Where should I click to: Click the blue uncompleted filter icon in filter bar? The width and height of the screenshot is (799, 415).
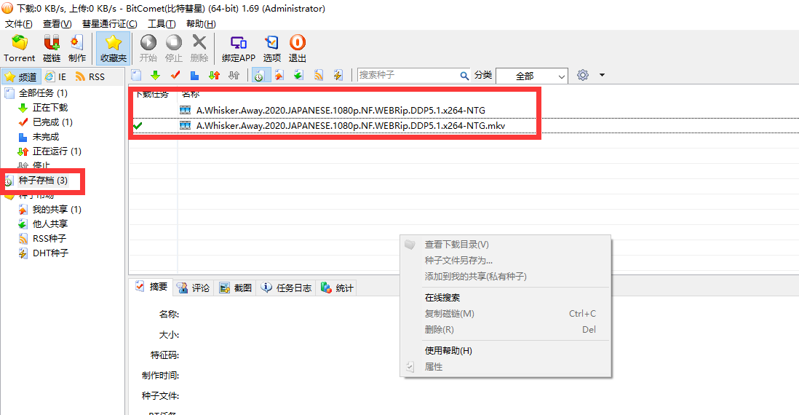click(194, 76)
